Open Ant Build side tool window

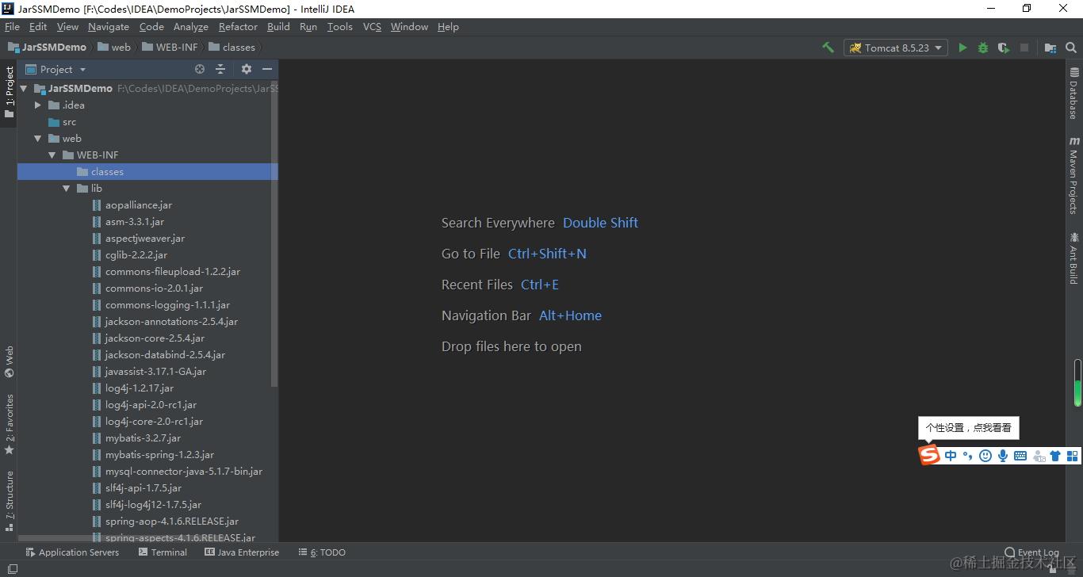[x=1074, y=258]
